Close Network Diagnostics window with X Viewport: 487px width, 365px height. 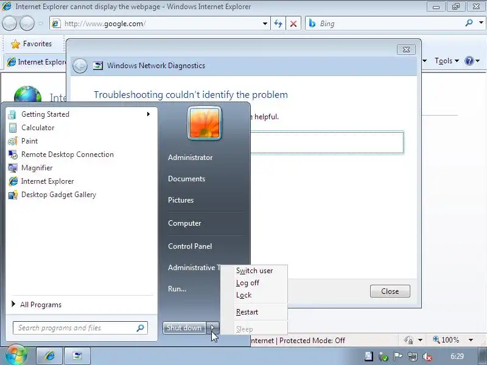coord(406,49)
